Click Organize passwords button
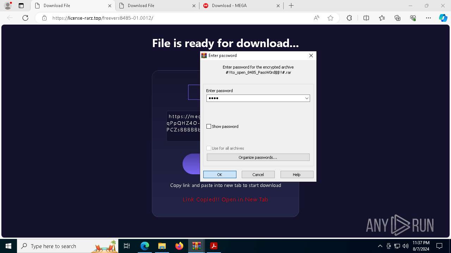Viewport: 451px width, 253px height. coord(258,157)
